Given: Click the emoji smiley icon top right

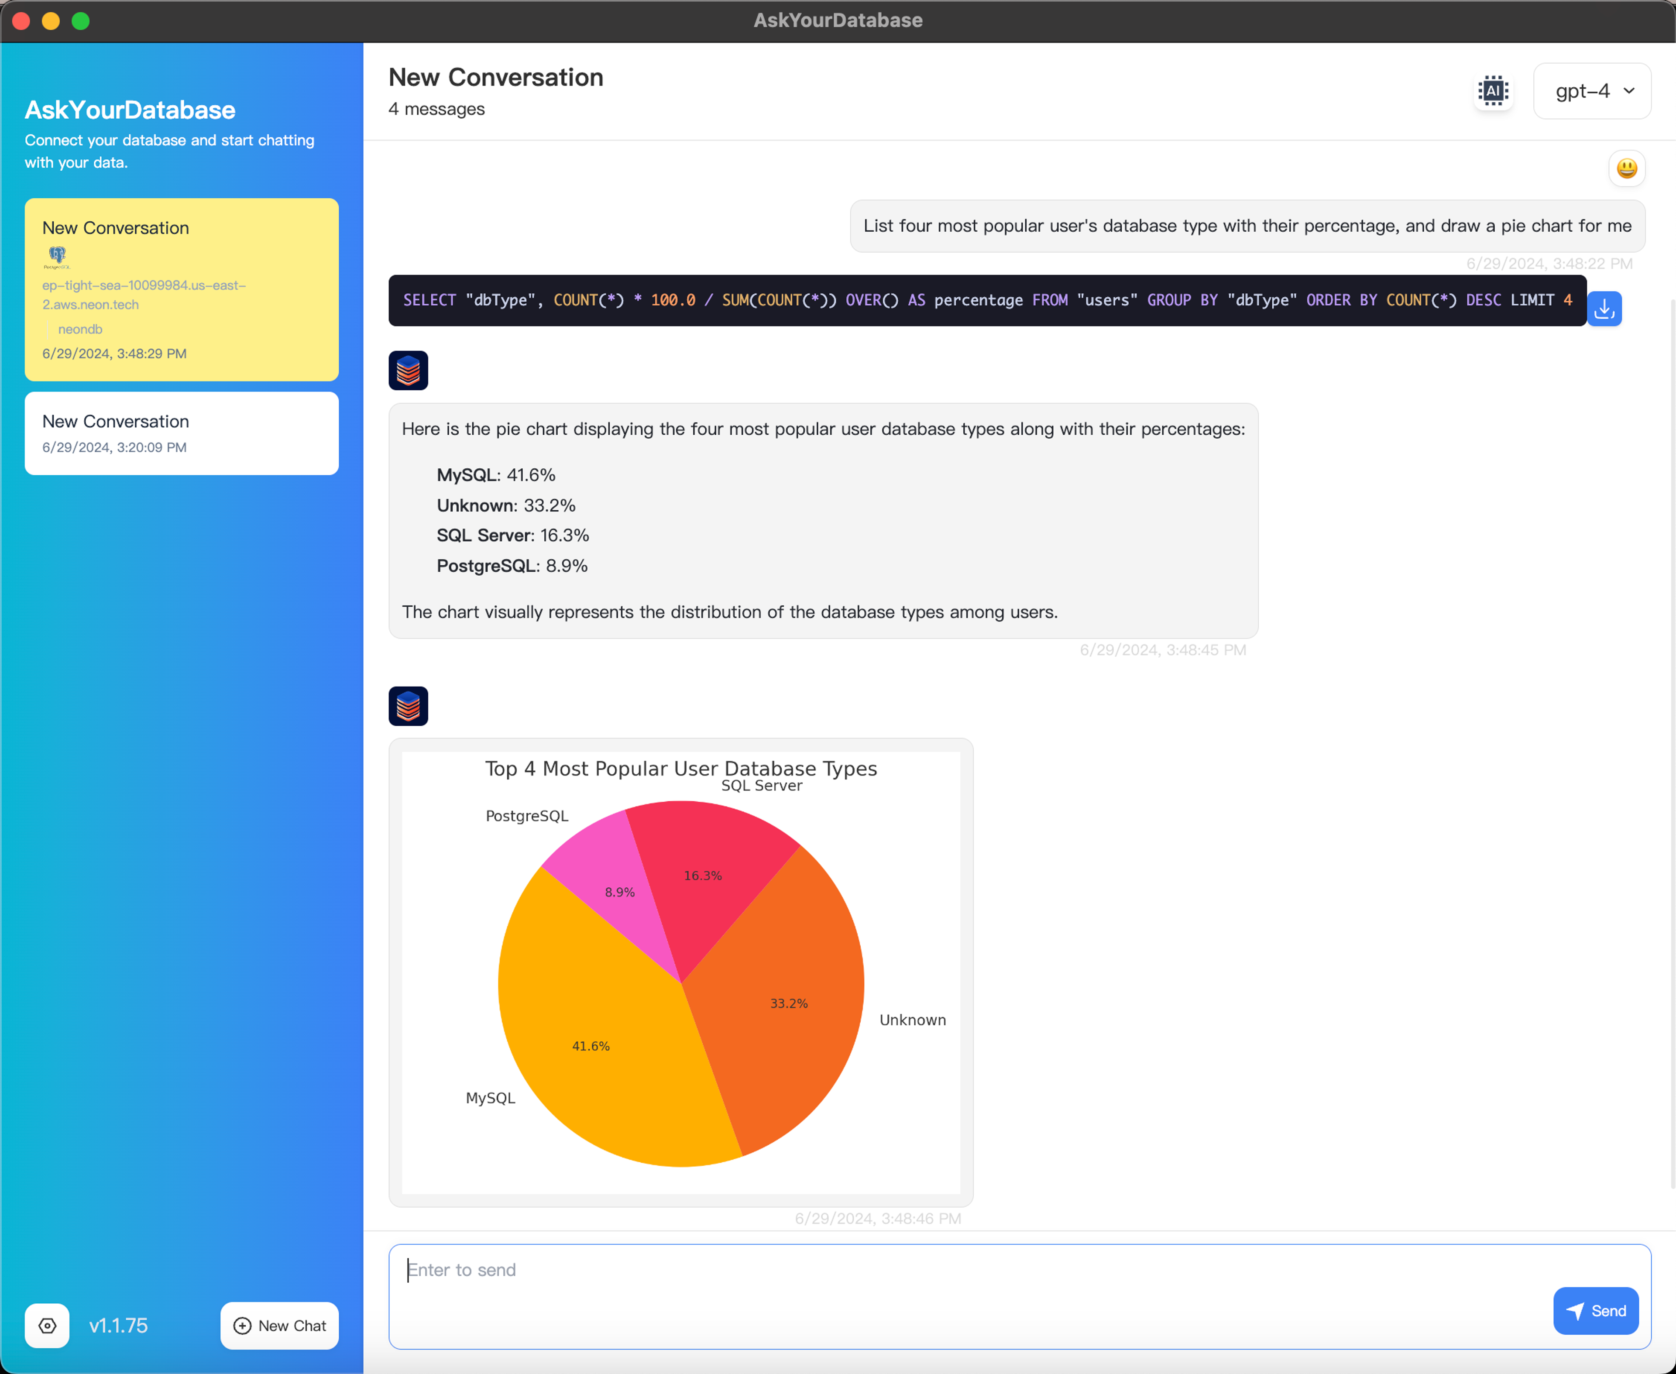Looking at the screenshot, I should 1626,170.
